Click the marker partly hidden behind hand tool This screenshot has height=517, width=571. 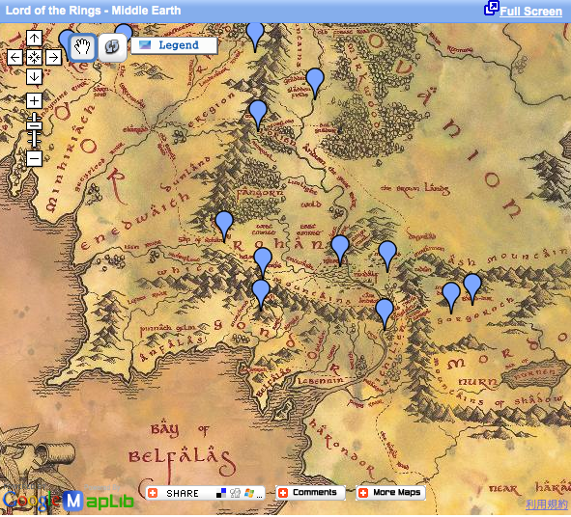pos(65,41)
